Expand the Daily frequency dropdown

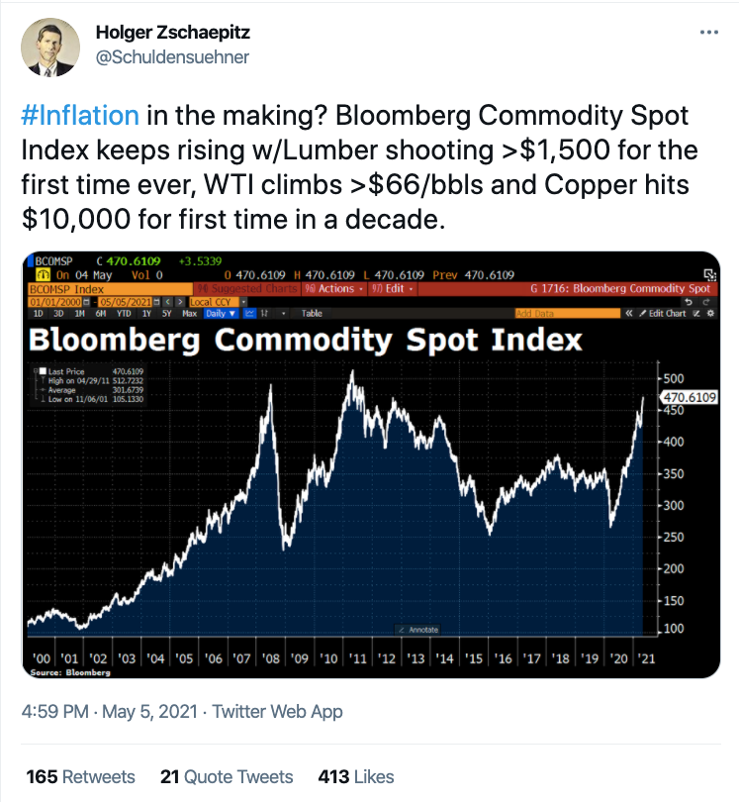[221, 314]
